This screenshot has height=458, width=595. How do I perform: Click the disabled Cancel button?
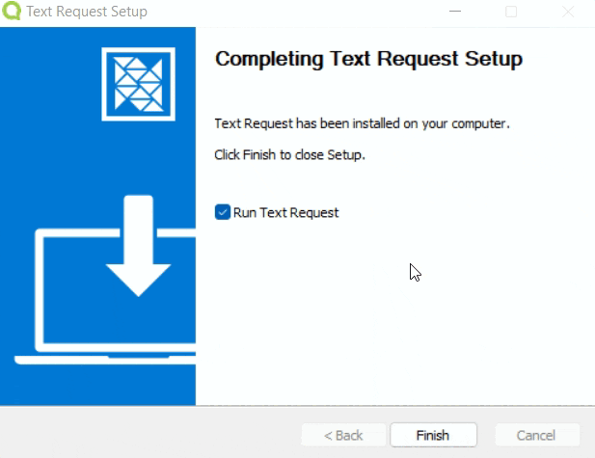[537, 435]
